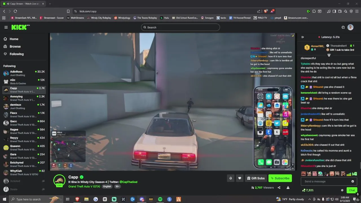Open demisux channel in sidebar
Screen dimensions: 361x203
(x=24, y=106)
